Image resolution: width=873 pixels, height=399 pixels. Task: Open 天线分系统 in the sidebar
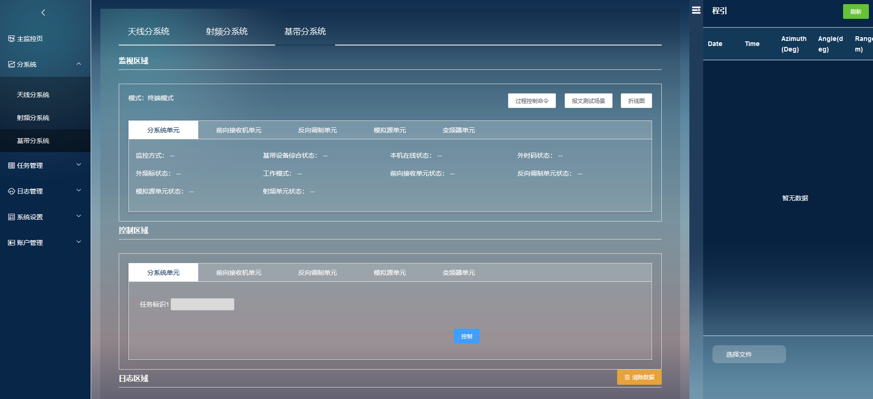pyautogui.click(x=45, y=95)
